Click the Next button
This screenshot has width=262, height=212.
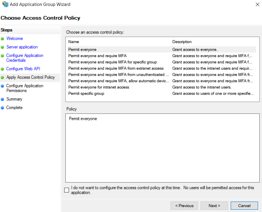pyautogui.click(x=214, y=206)
